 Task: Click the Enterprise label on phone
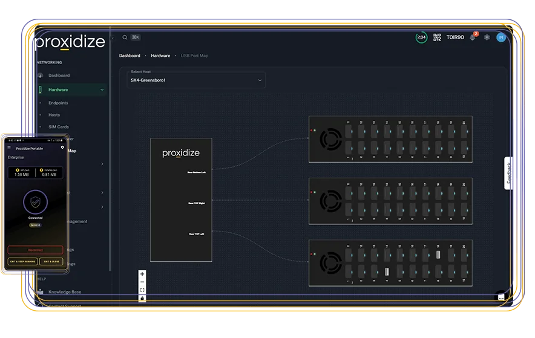pyautogui.click(x=16, y=157)
